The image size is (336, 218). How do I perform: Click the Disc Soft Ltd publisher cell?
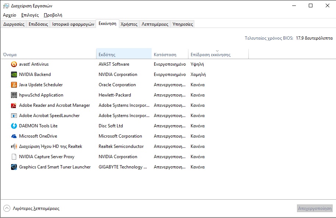tap(111, 126)
